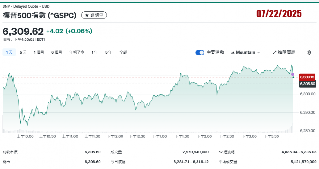The height and width of the screenshot is (169, 319).
Task: Switch to the 5天 time range
Action: (23, 52)
